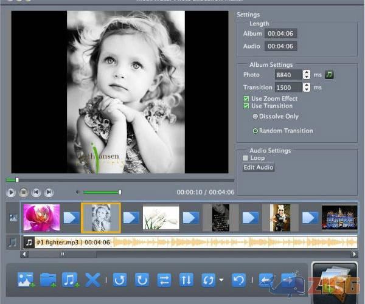Viewport: 365px width, 304px height.
Task: Click the timeline scrollbar left arrow
Action: [24, 254]
